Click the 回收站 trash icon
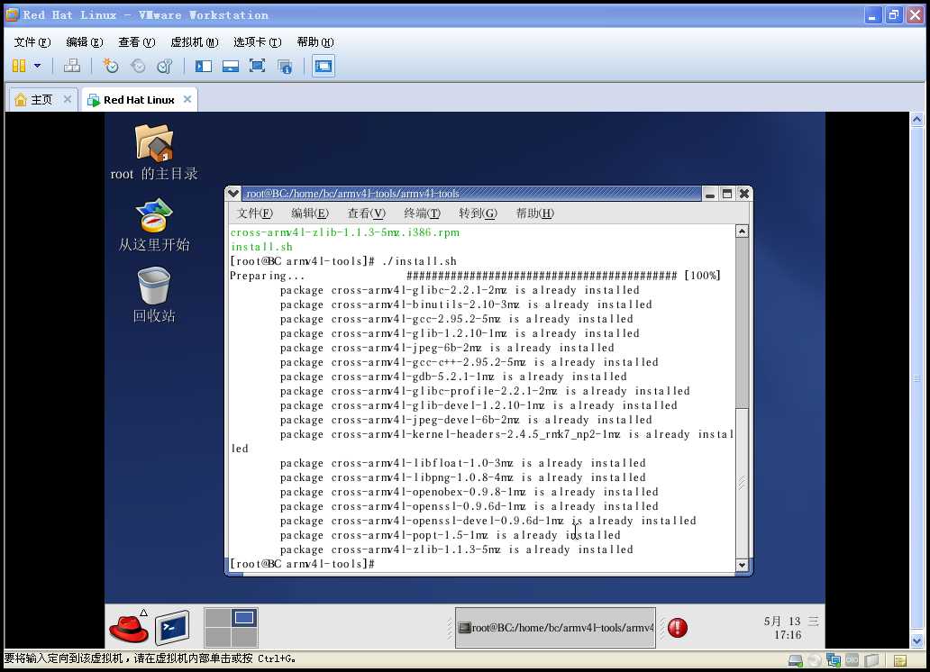This screenshot has width=930, height=672. 154,295
